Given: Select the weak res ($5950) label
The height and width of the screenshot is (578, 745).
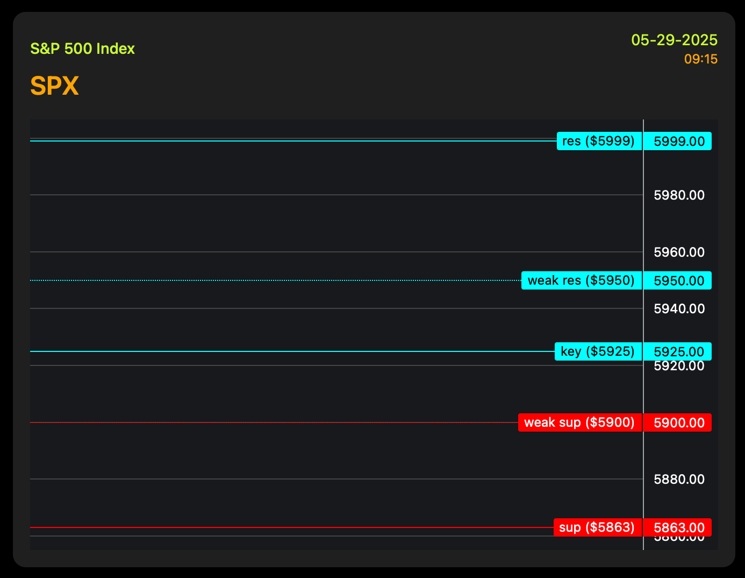Looking at the screenshot, I should (x=582, y=280).
